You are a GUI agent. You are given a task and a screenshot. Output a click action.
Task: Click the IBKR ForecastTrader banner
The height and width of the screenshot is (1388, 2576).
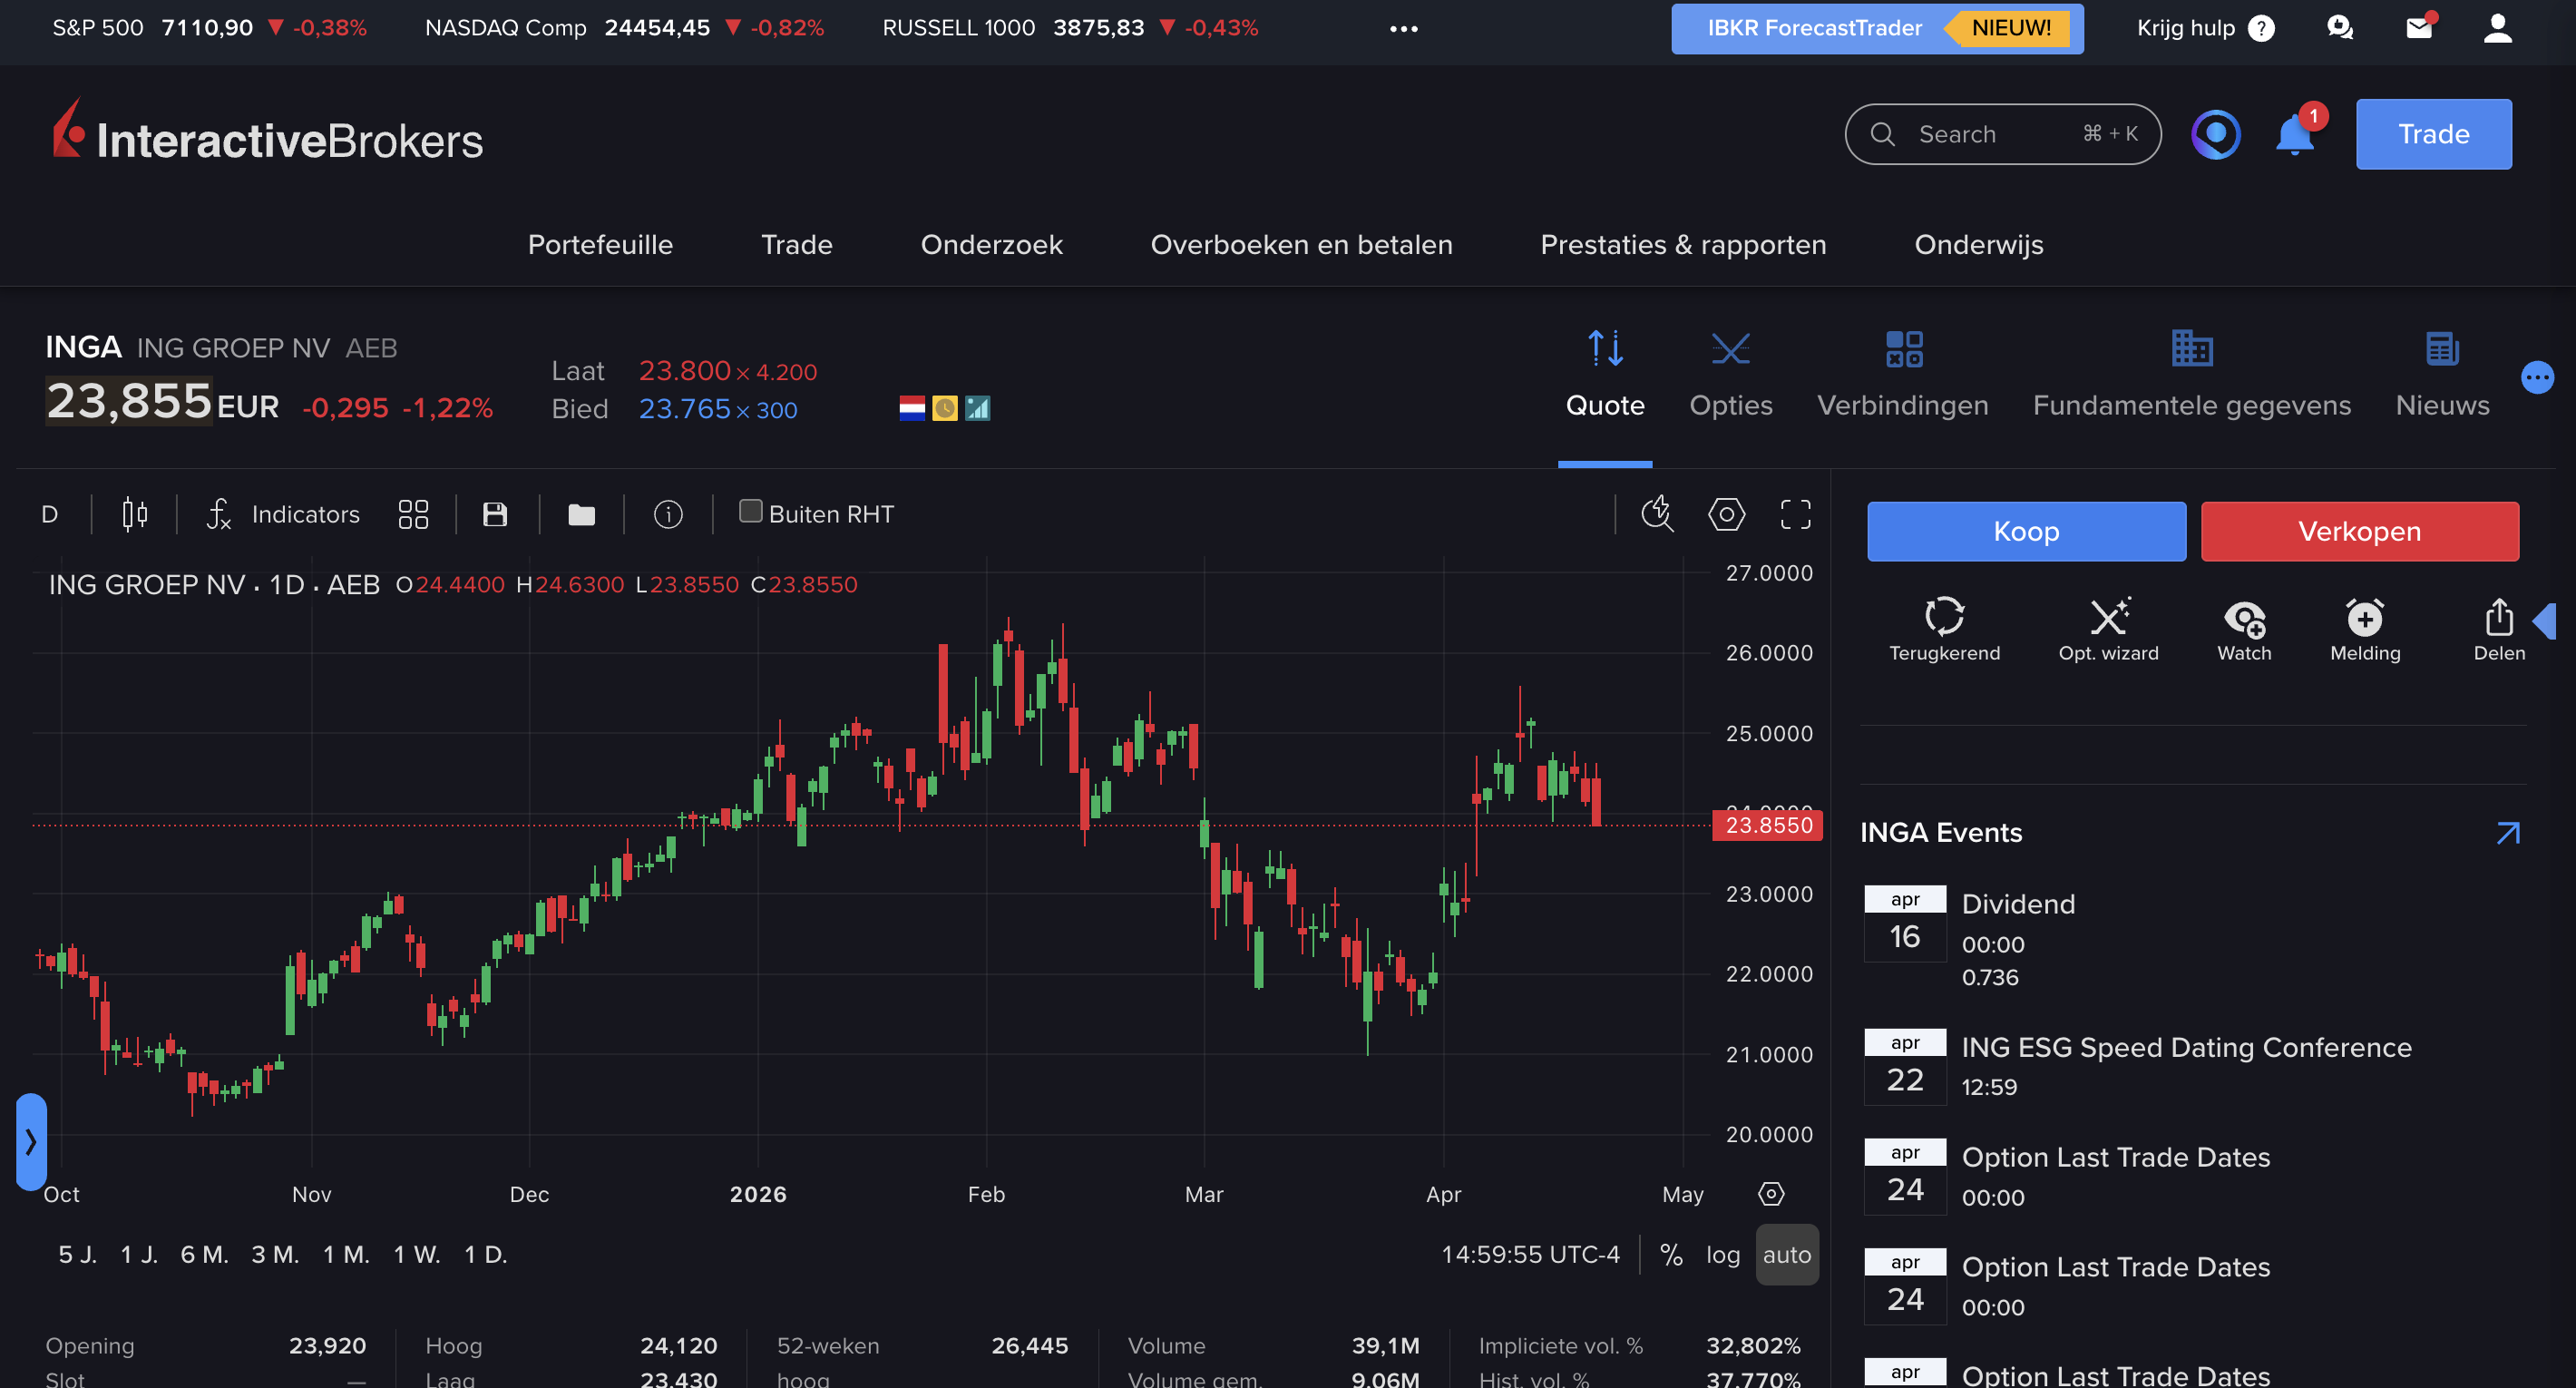point(1877,28)
